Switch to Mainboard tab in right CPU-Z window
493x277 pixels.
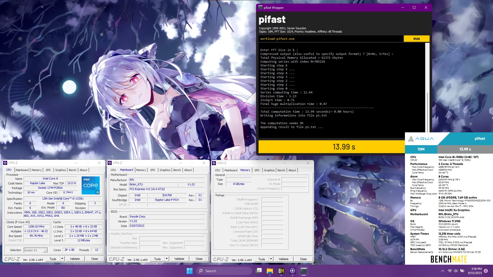point(231,170)
